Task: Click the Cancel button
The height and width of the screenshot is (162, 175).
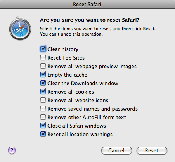Action: pos(116,150)
